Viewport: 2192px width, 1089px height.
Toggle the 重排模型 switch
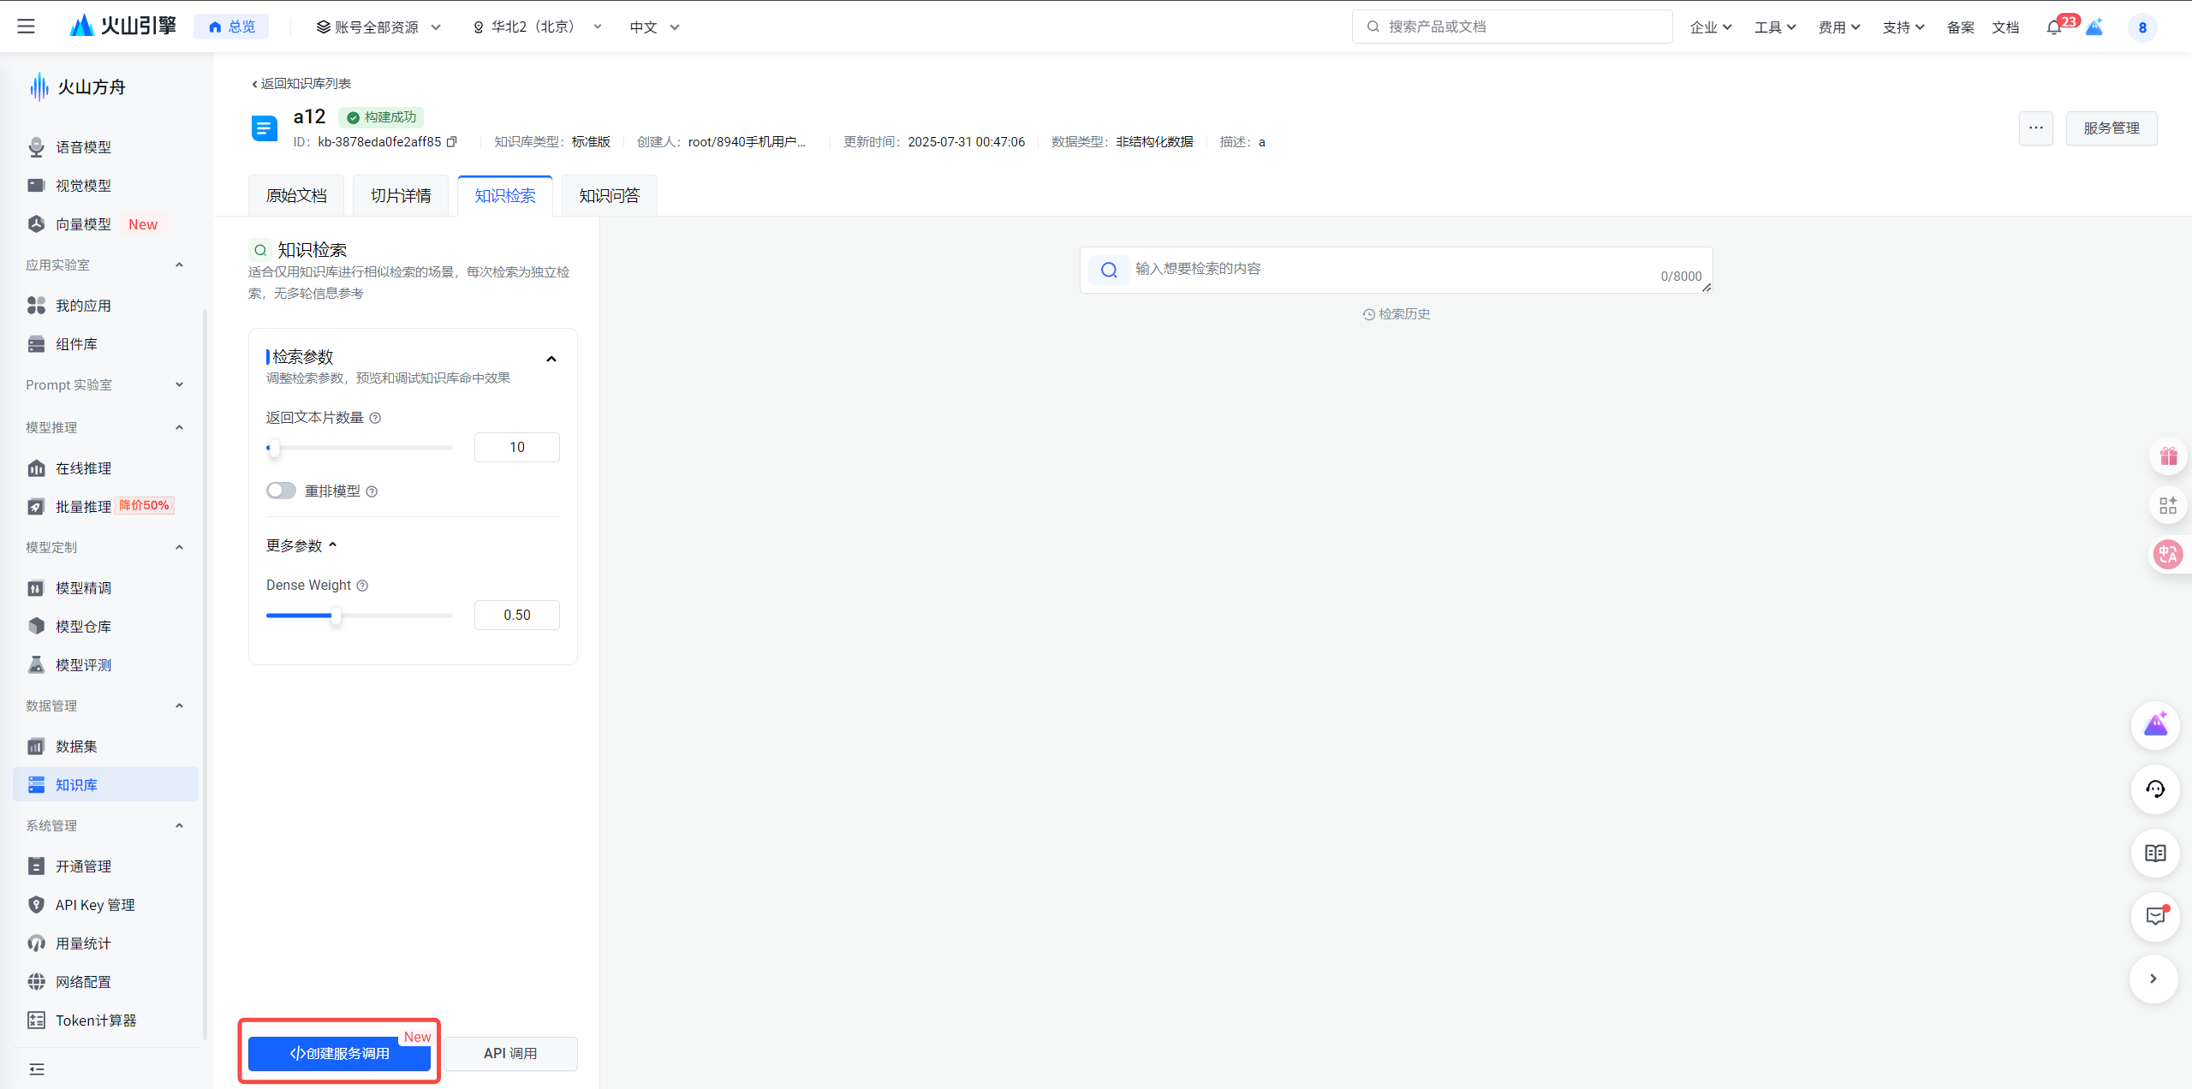pyautogui.click(x=281, y=491)
